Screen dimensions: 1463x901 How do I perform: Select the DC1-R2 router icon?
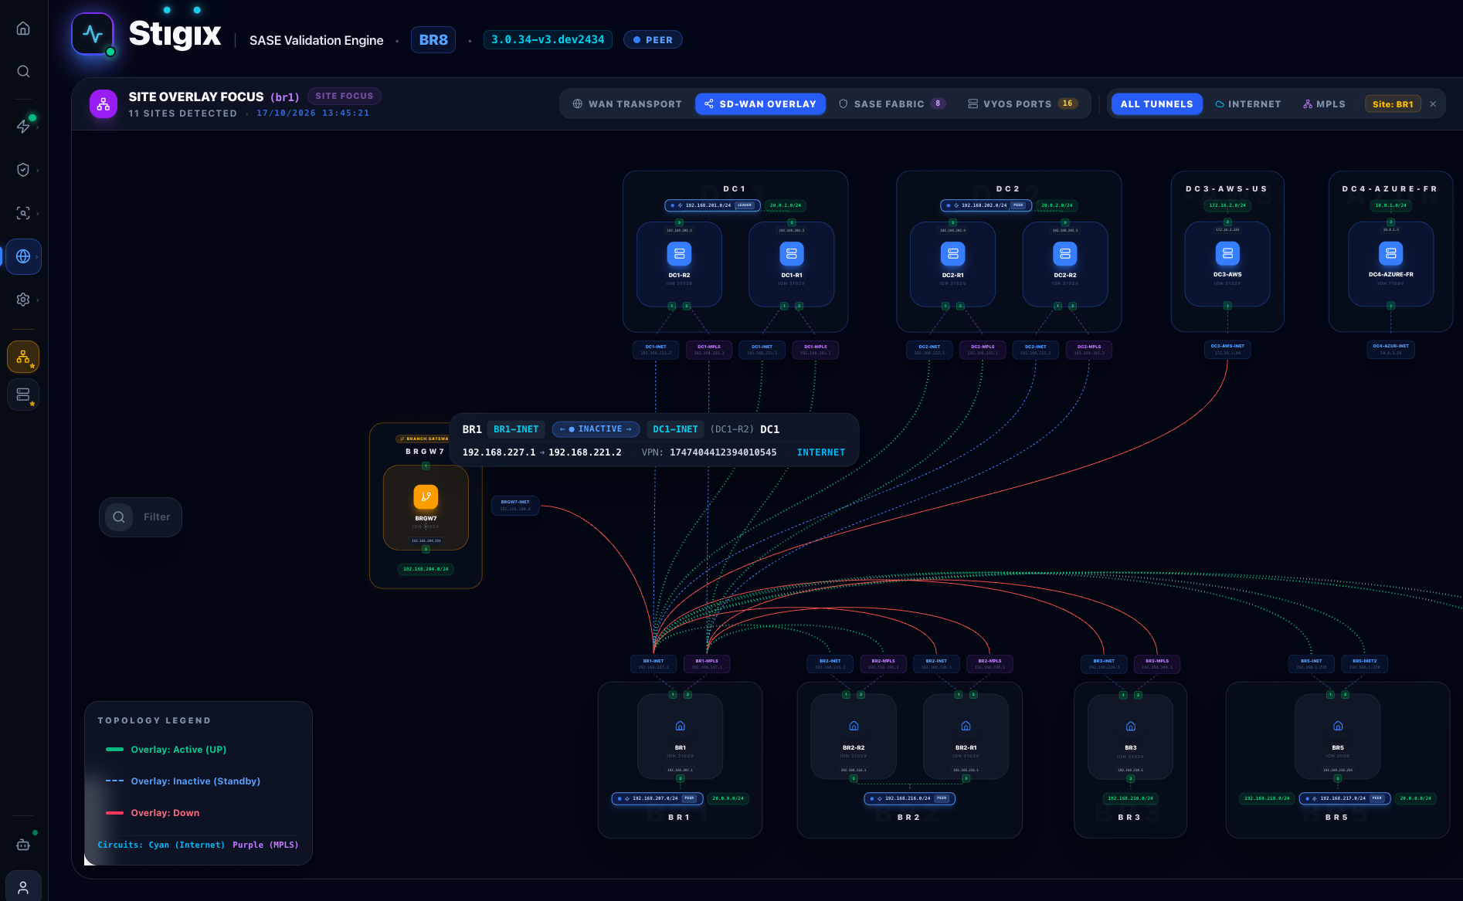(679, 253)
